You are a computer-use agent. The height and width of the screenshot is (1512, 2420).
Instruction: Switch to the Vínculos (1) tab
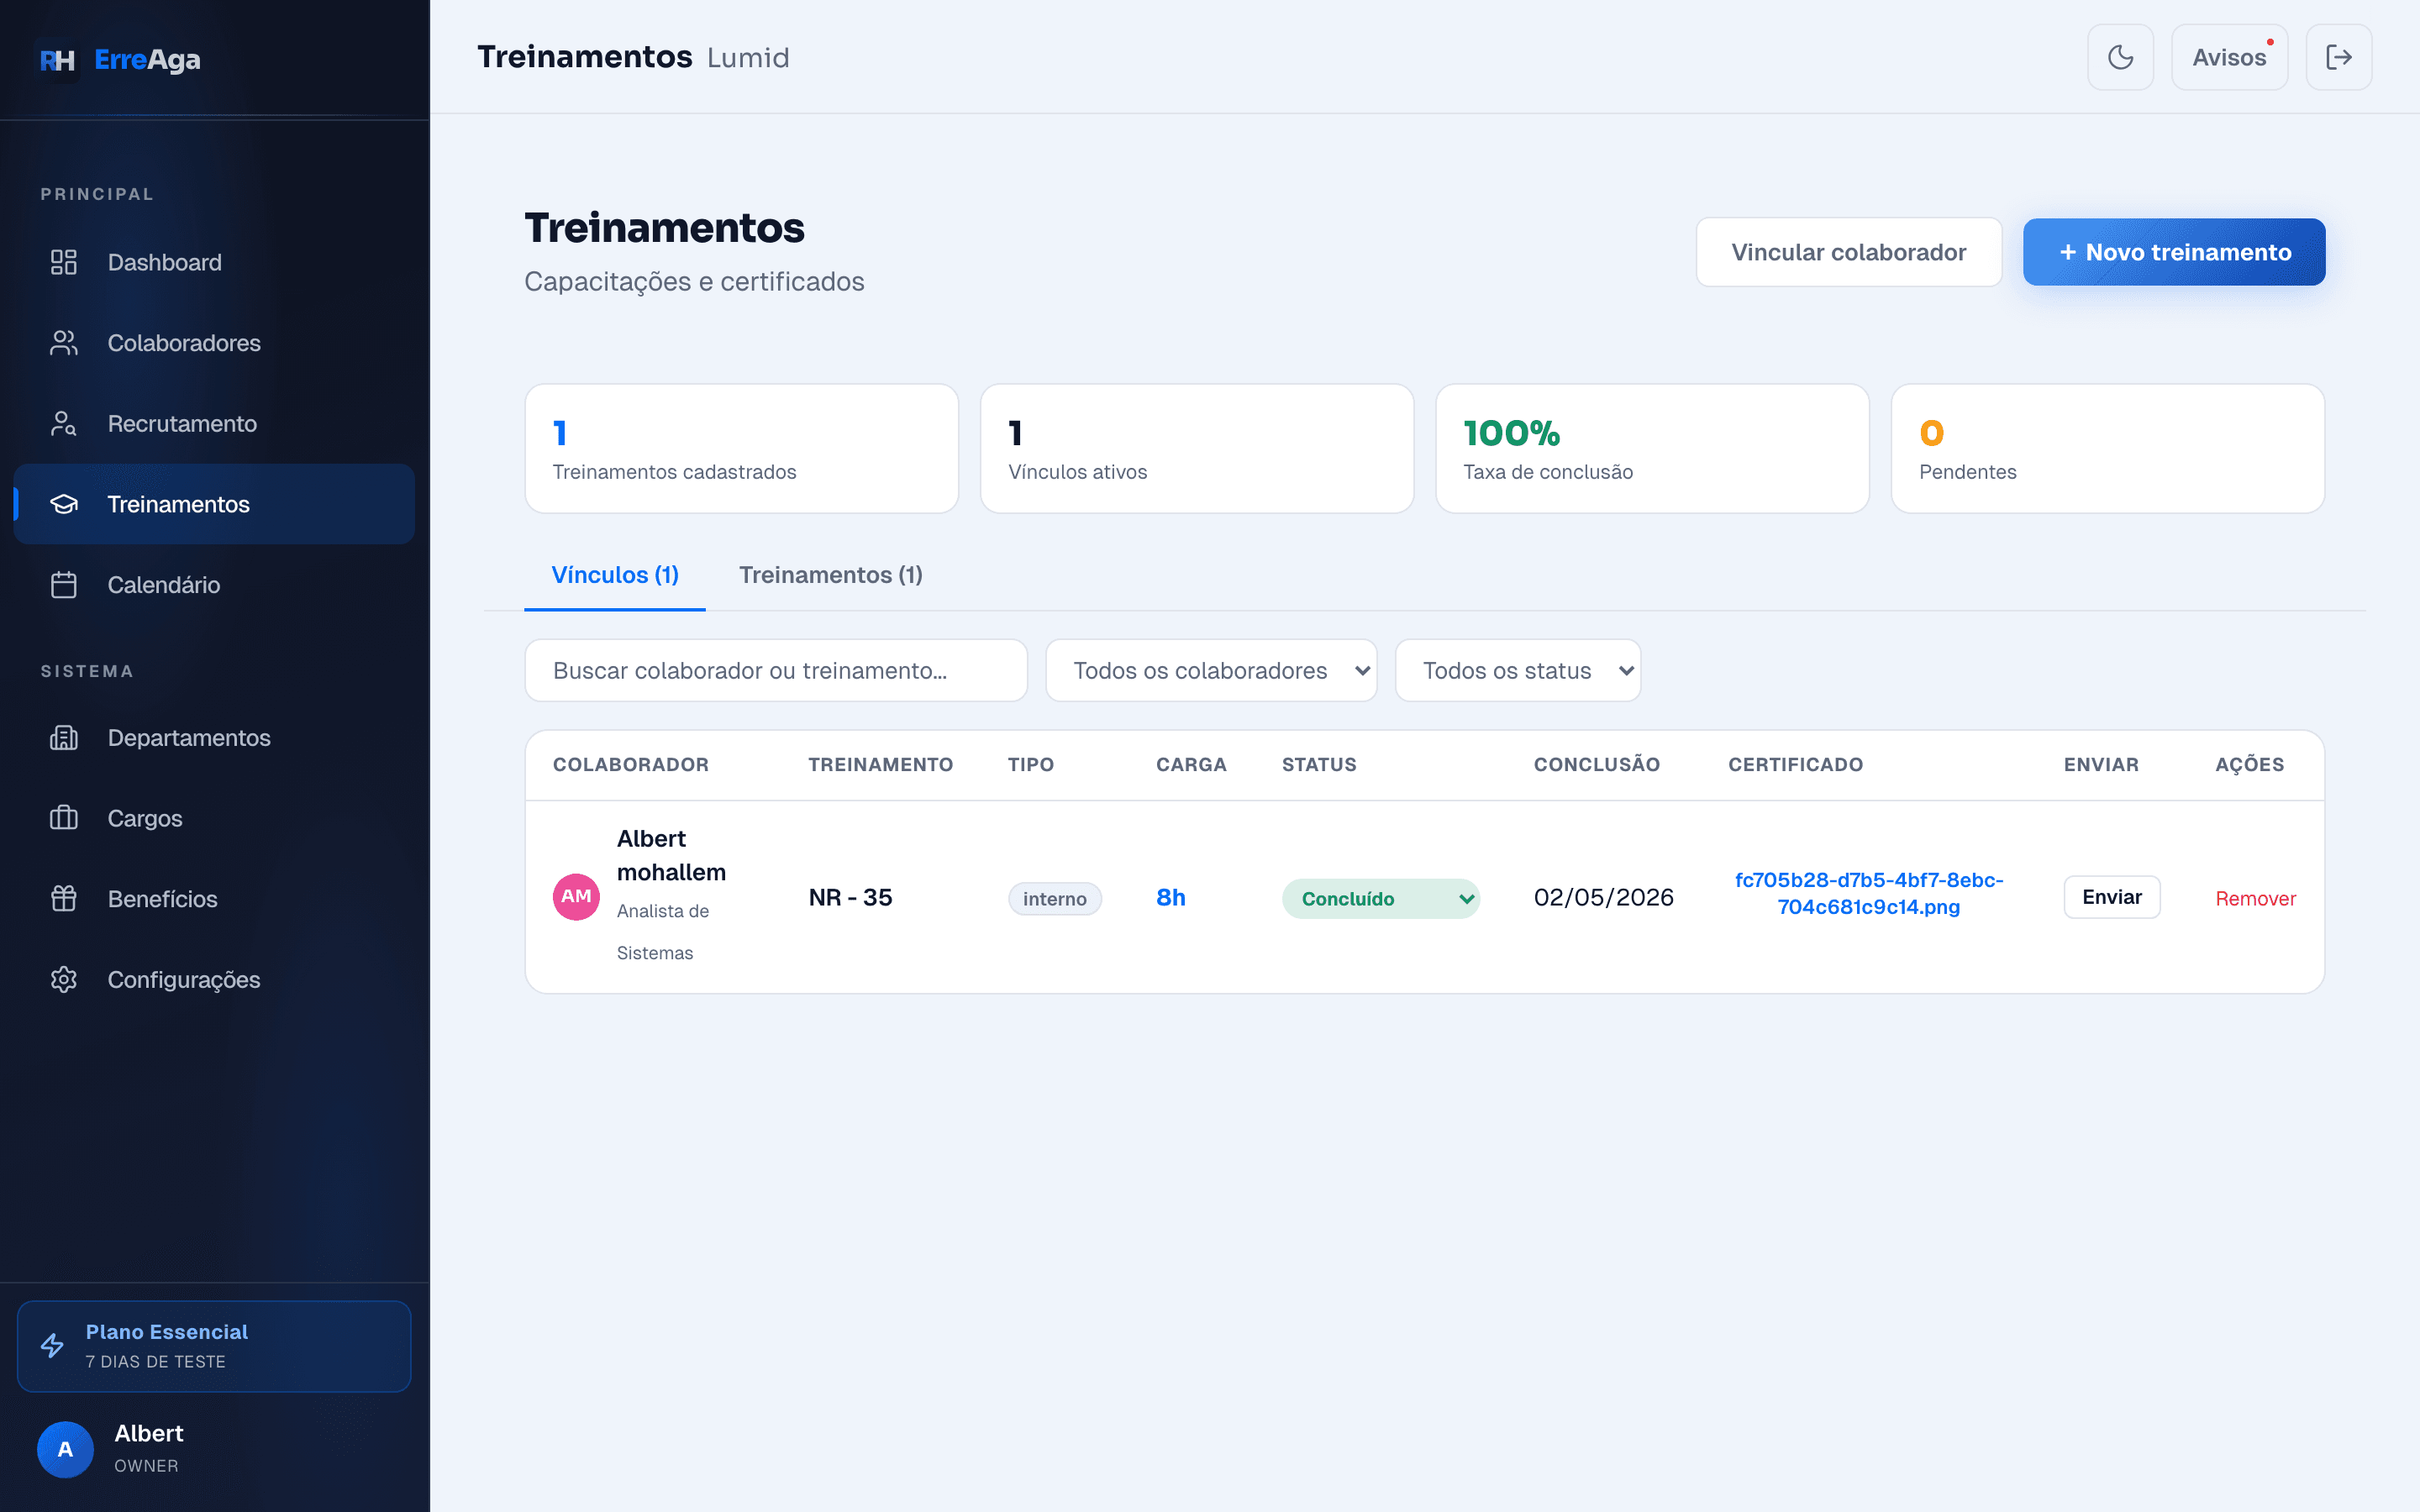point(615,575)
